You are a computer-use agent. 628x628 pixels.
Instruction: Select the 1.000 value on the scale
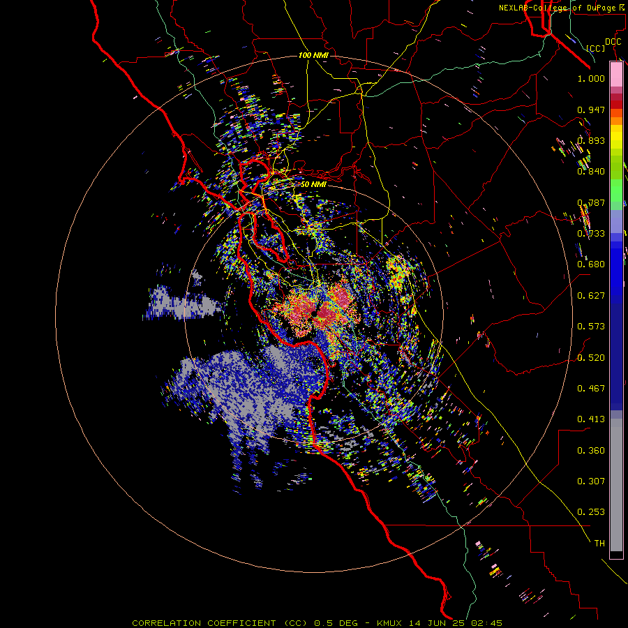tap(591, 78)
